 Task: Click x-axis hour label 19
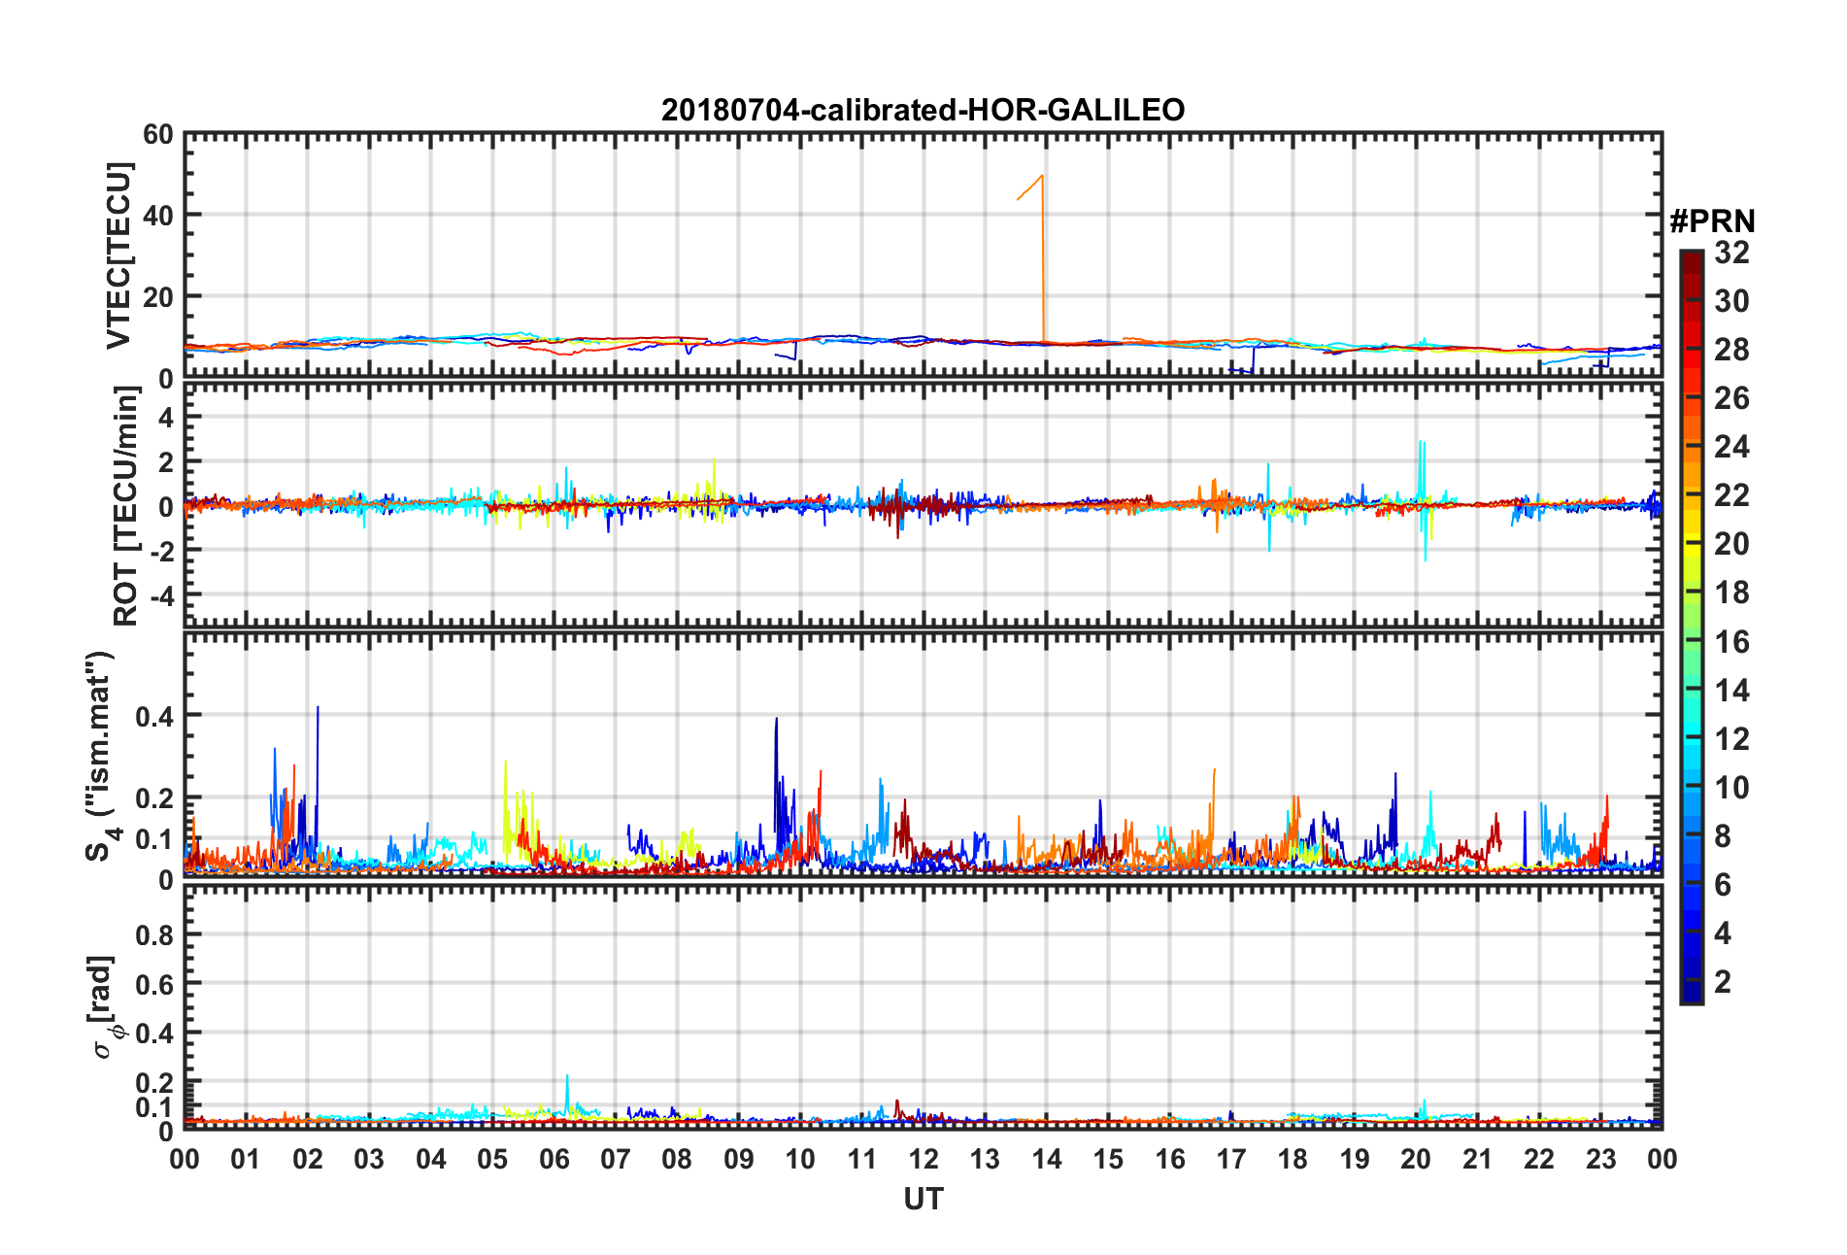pyautogui.click(x=1355, y=1159)
